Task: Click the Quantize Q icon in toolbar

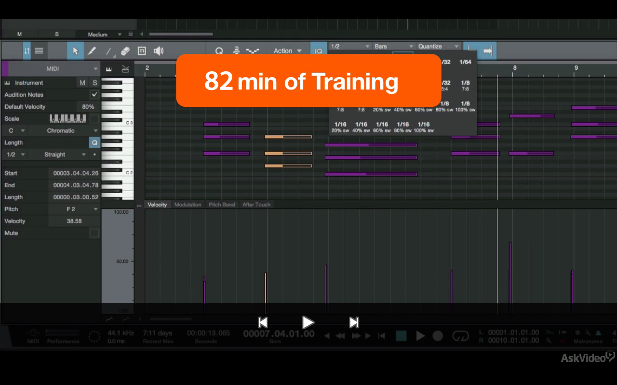Action: (x=219, y=51)
